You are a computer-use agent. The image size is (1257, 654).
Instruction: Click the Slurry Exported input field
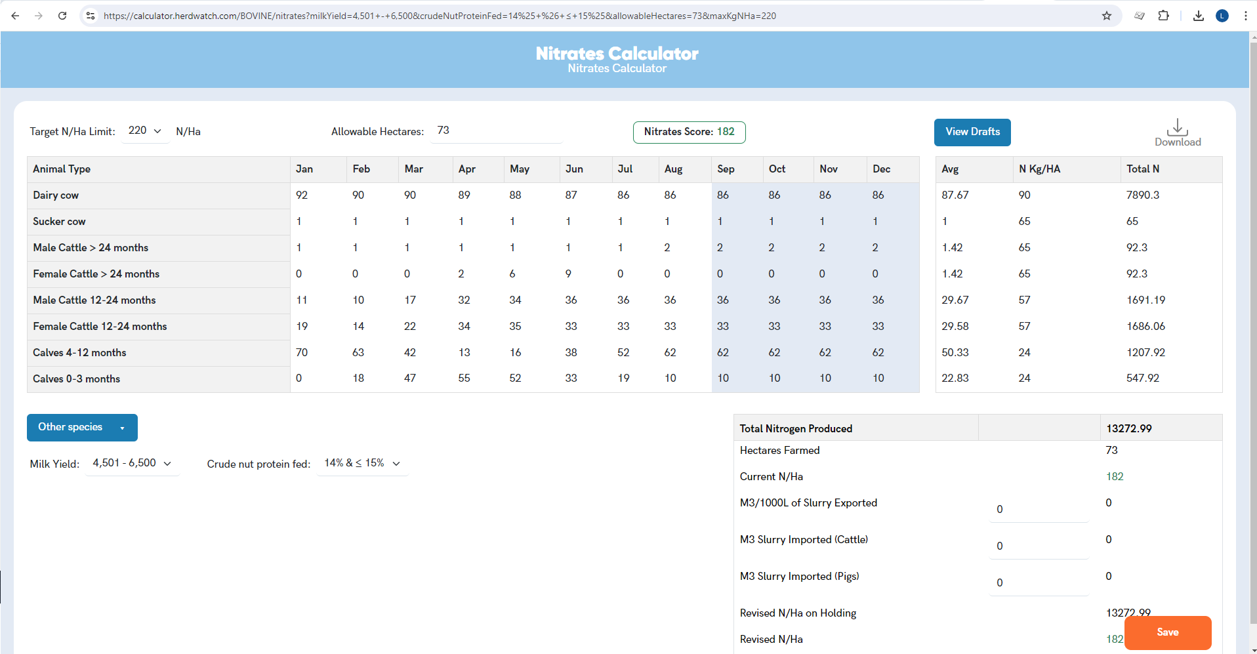pyautogui.click(x=1039, y=509)
